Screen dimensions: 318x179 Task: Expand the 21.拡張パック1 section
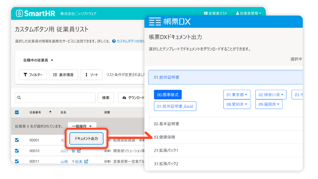(x=226, y=150)
